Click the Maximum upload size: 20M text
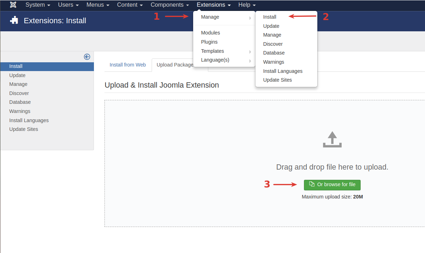The width and height of the screenshot is (425, 253). coord(332,197)
